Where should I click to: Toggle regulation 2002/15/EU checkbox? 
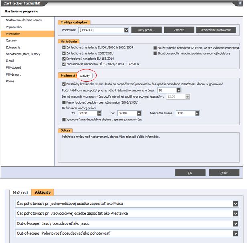[x=64, y=53]
